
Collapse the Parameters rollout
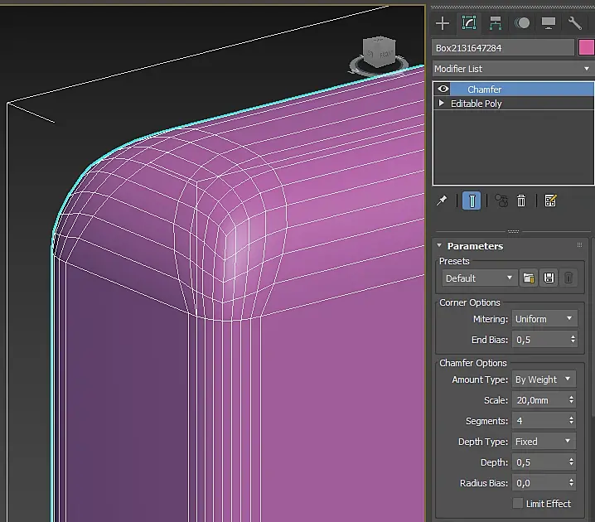pyautogui.click(x=474, y=246)
